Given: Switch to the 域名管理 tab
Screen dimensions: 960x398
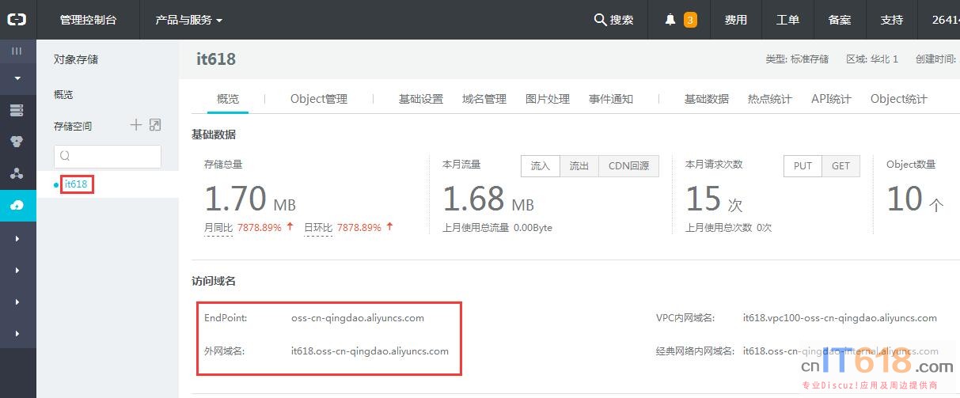Looking at the screenshot, I should (484, 99).
